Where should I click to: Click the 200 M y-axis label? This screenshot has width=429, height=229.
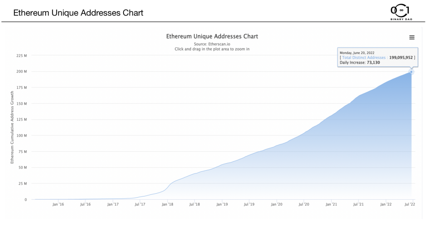pos(21,71)
